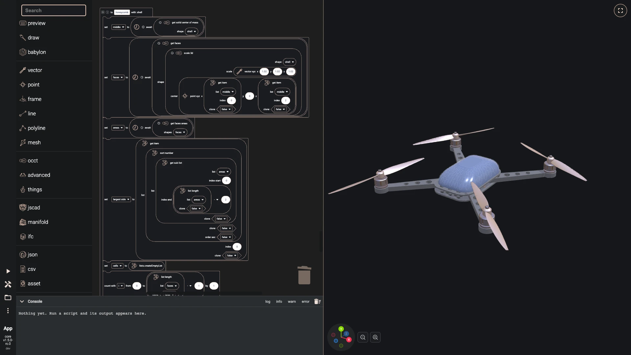Open the cells variable dropdown
The width and height of the screenshot is (631, 355).
117,266
